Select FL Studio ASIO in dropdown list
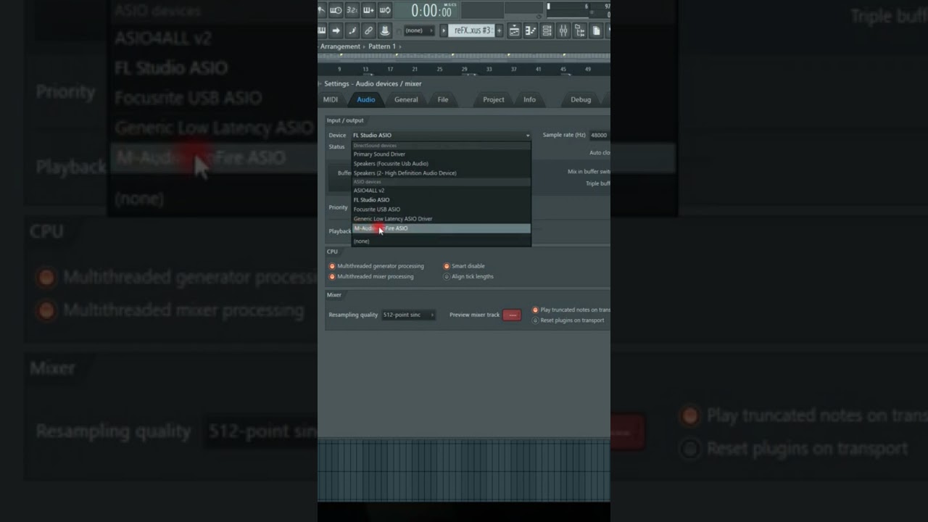The image size is (928, 522). (x=442, y=200)
